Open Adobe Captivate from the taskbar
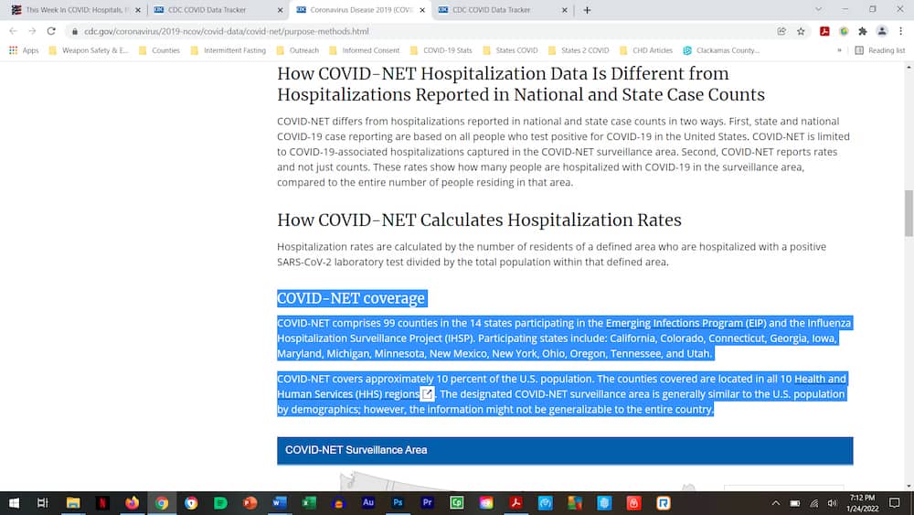914x515 pixels. point(456,503)
